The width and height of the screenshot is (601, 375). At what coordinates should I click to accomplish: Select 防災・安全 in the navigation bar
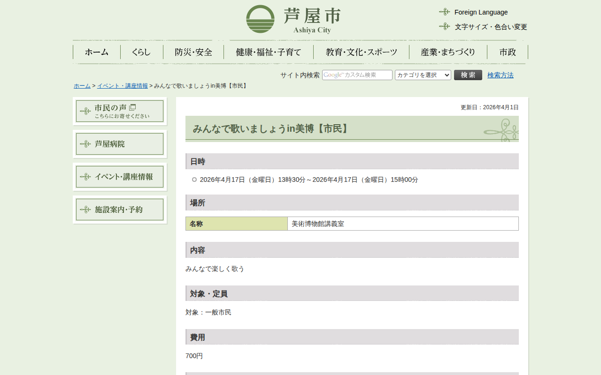click(193, 52)
